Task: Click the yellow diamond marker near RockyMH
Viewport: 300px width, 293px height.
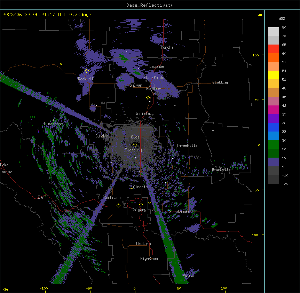Action: point(87,71)
